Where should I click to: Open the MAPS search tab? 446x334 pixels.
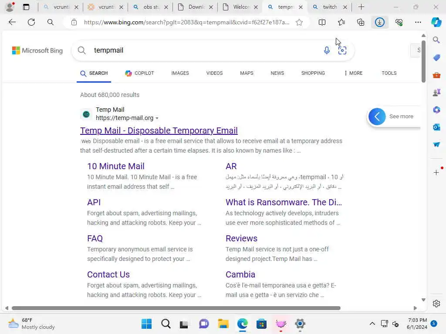247,73
